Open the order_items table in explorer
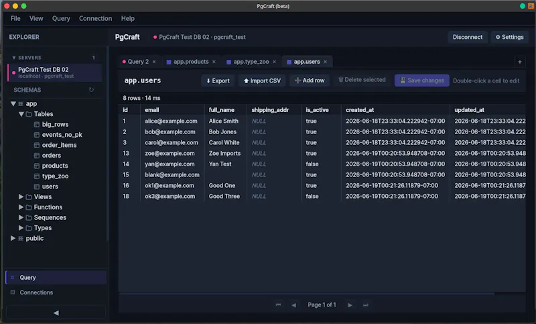This screenshot has width=536, height=324. coord(59,145)
